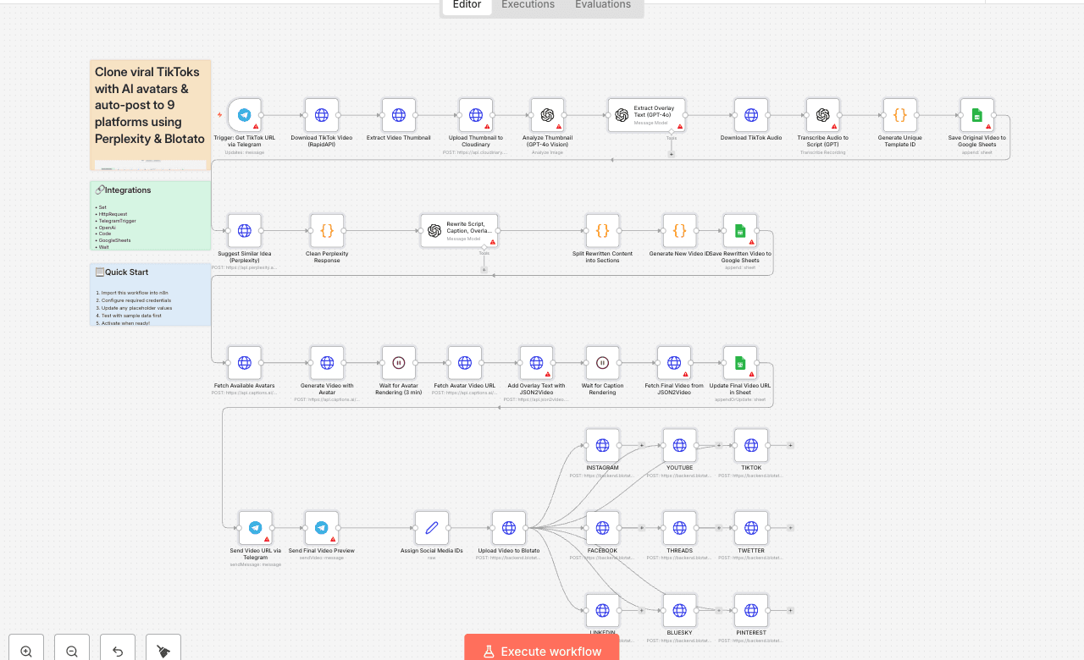Trigger the undo arrow button
1084x660 pixels.
(118, 647)
